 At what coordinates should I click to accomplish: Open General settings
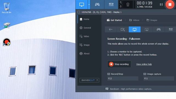(89, 28)
